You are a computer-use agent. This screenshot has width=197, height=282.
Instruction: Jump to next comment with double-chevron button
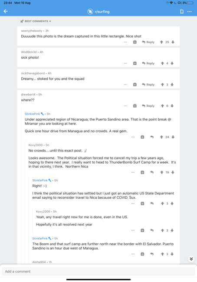(x=191, y=259)
